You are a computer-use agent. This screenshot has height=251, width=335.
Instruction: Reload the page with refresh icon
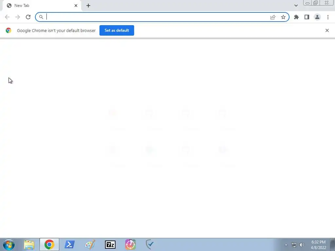[x=28, y=17]
